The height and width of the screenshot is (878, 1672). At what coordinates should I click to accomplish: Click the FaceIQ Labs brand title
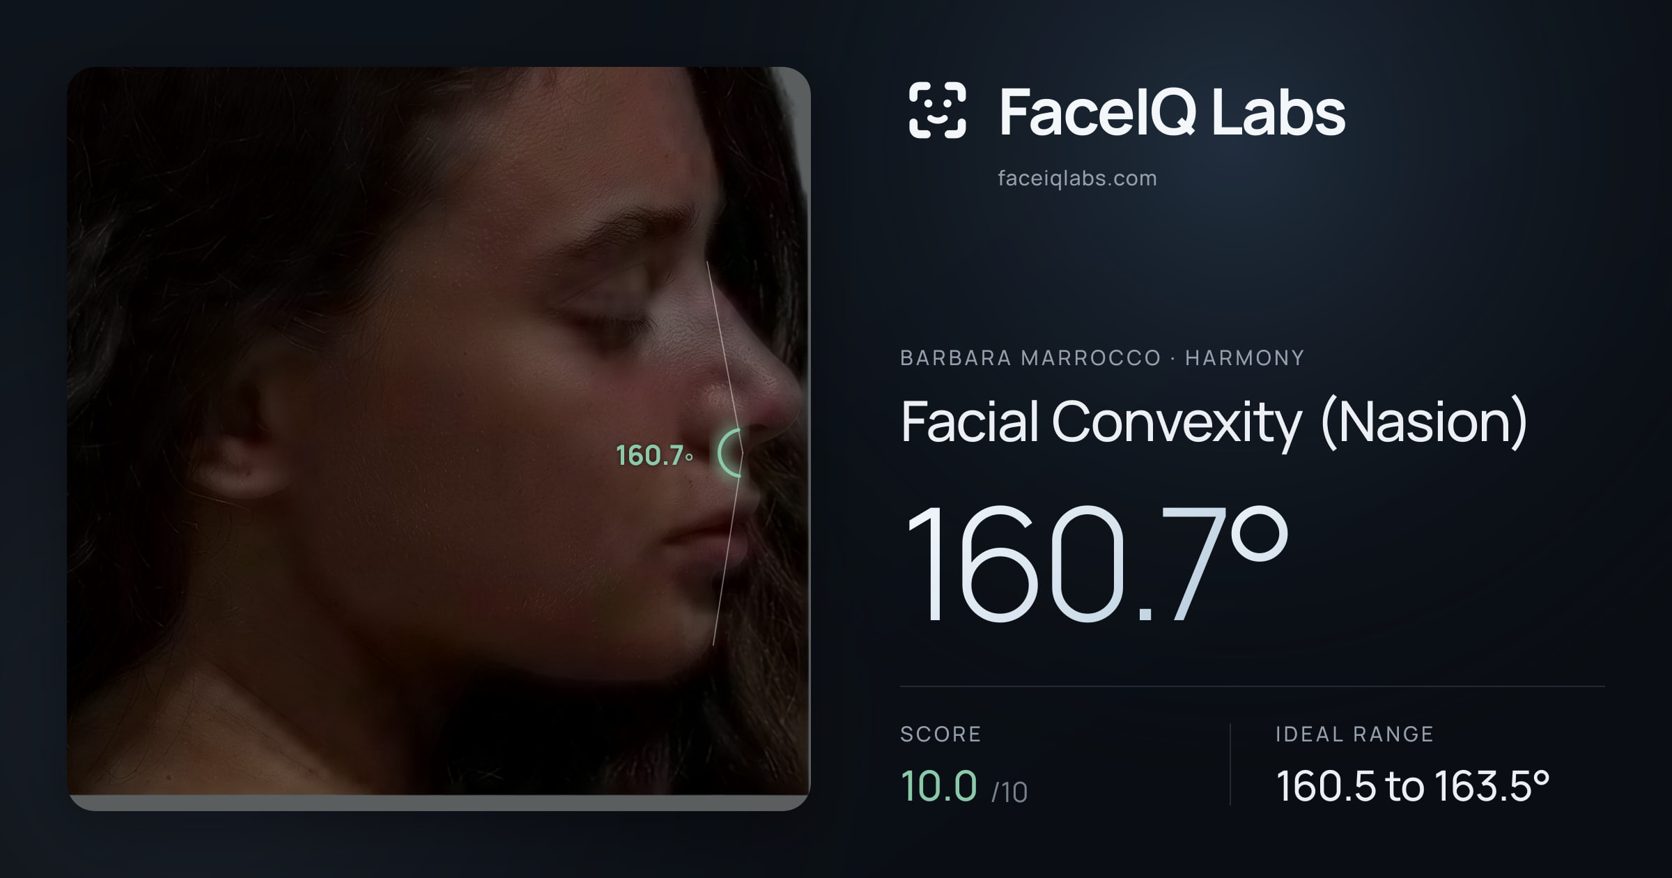click(x=1172, y=112)
